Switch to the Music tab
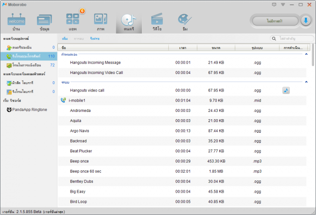The width and height of the screenshot is (316, 215). [129, 22]
